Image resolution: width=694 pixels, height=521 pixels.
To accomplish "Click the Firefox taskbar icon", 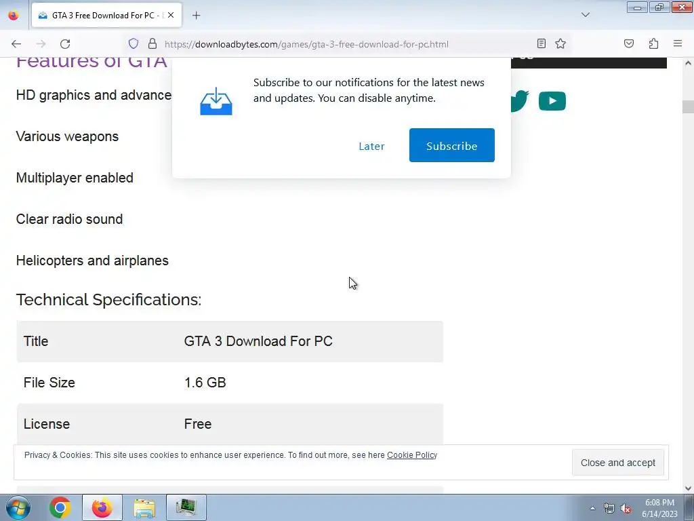I will [x=102, y=507].
